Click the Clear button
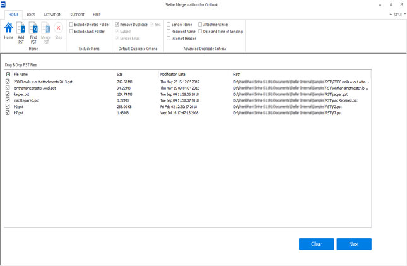Viewport: 407px width, 266px height. [x=316, y=244]
